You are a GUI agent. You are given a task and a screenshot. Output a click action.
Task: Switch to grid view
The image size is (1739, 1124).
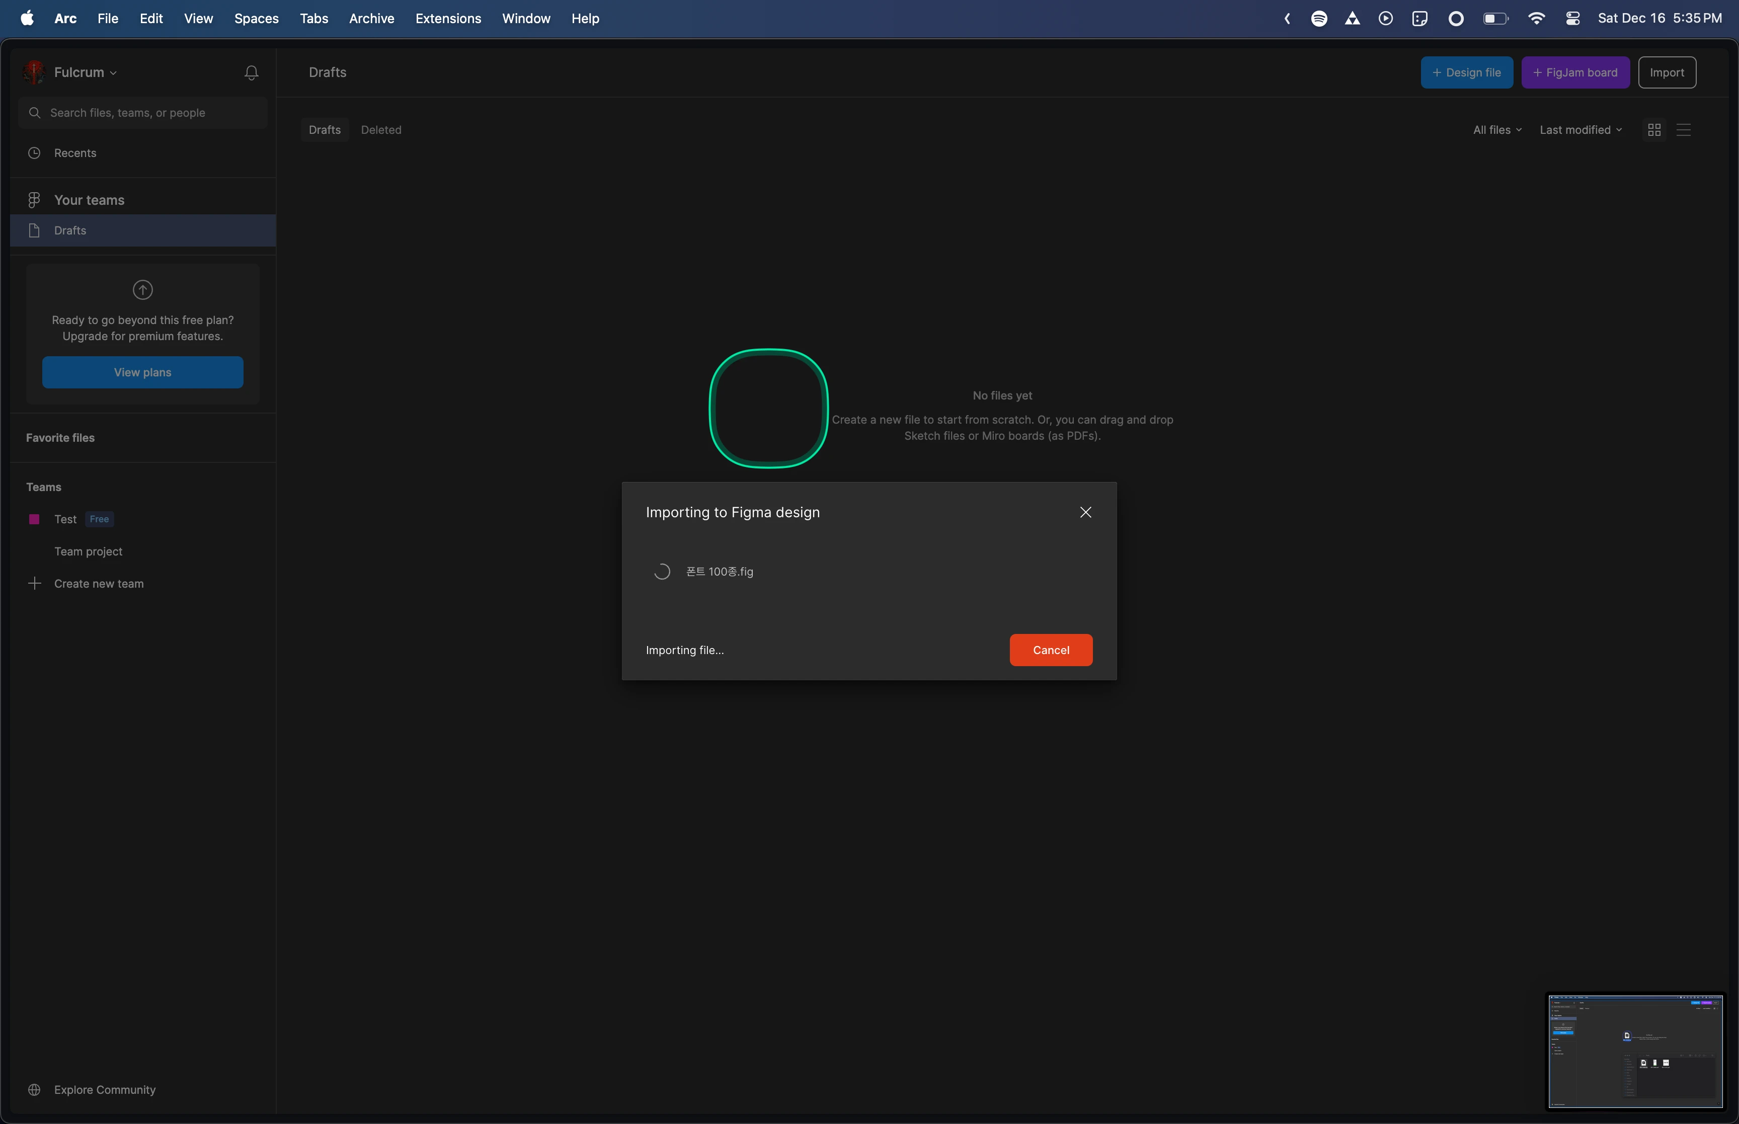point(1654,130)
